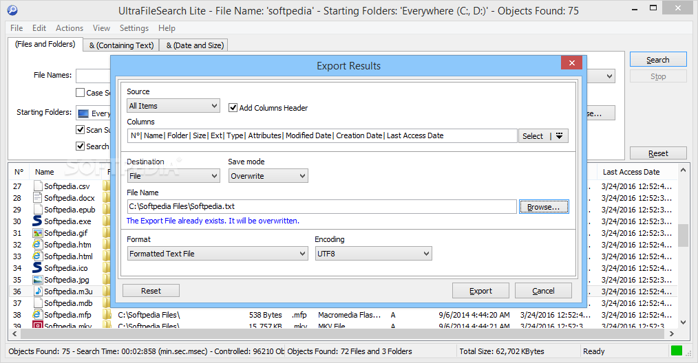This screenshot has height=363, width=698.
Task: Click the Export button
Action: [x=480, y=291]
